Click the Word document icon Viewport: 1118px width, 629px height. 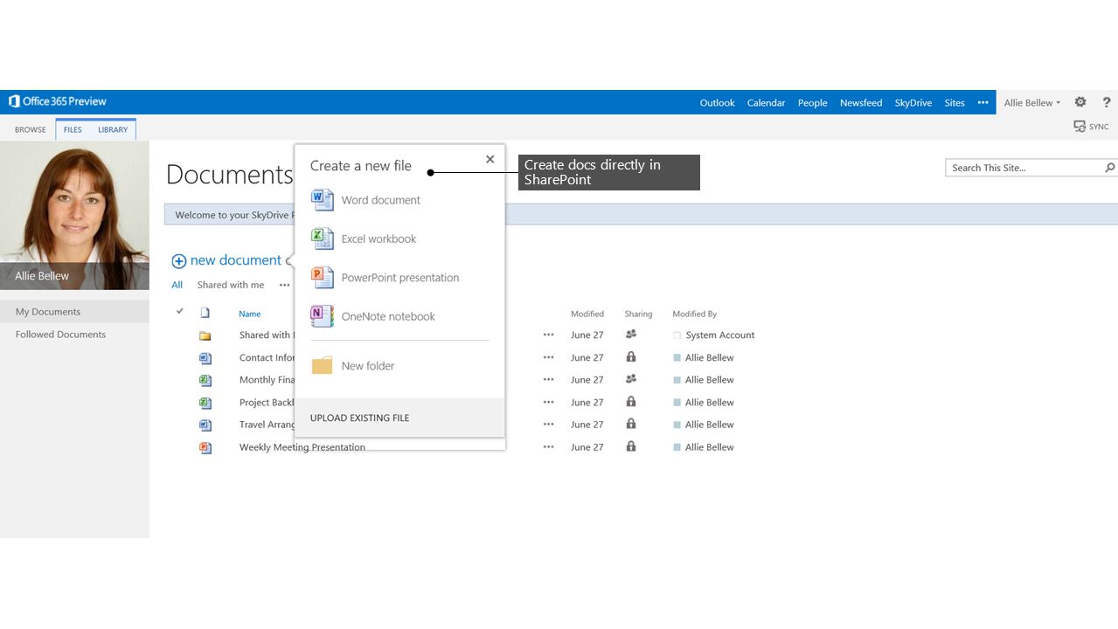[x=323, y=200]
